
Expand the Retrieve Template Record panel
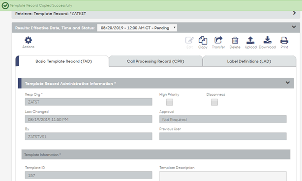click(x=294, y=13)
